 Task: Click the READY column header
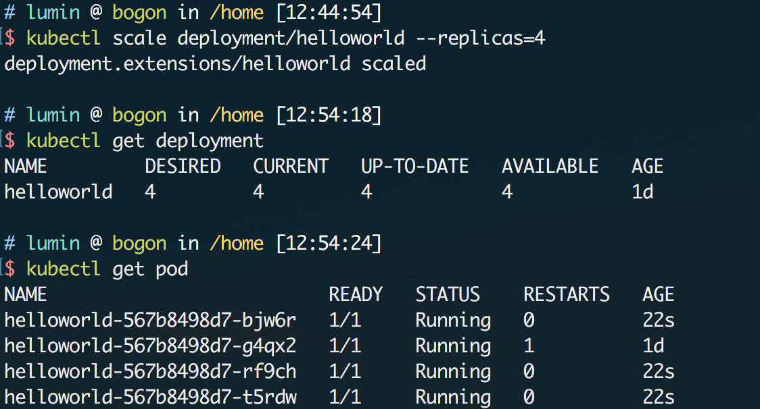[356, 294]
